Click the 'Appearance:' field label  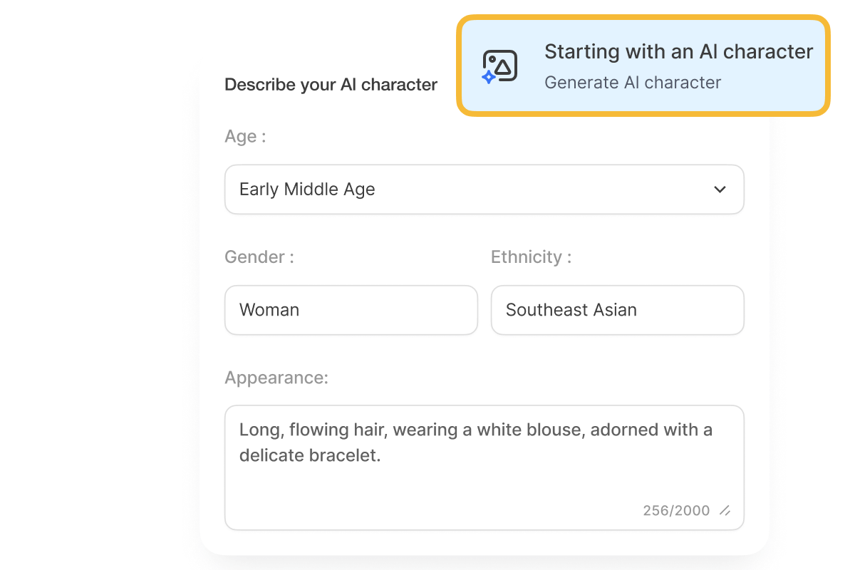[276, 378]
